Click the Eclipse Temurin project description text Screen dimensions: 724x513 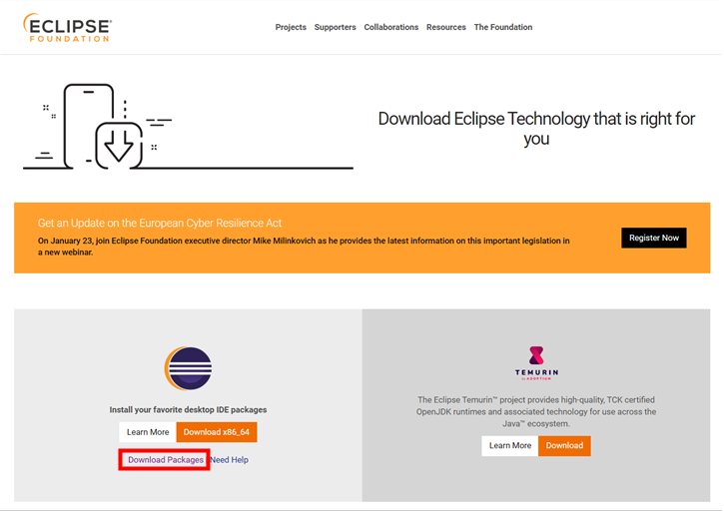point(536,411)
